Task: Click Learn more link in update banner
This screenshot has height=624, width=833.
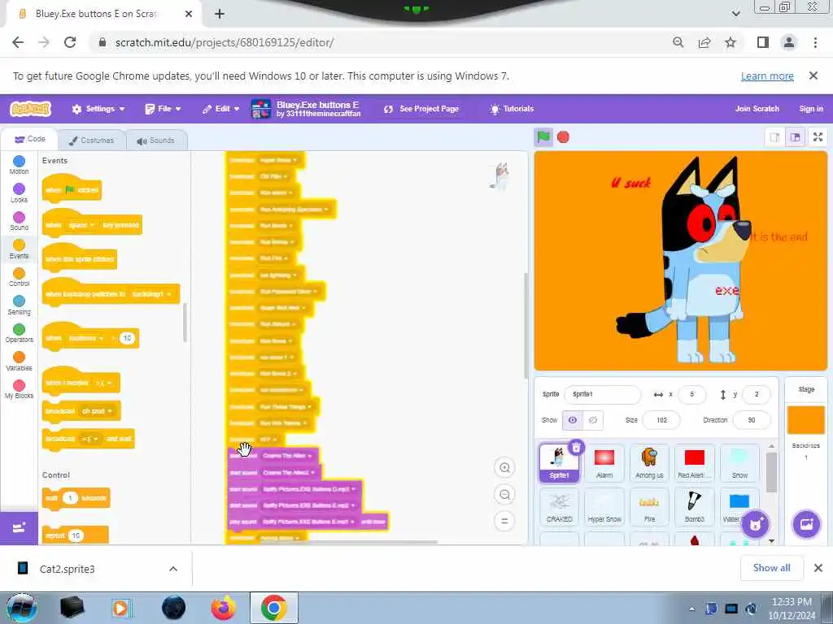Action: [x=767, y=76]
